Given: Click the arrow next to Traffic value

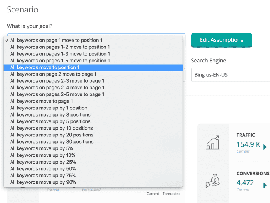Looking at the screenshot, I should click(265, 147).
